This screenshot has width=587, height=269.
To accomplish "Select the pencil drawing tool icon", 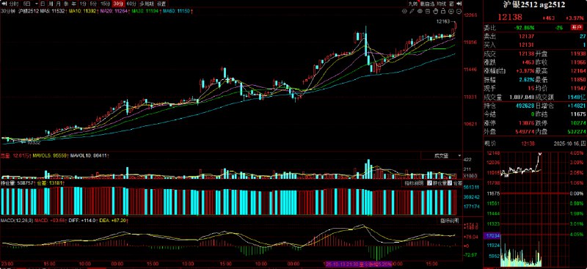I will pyautogui.click(x=412, y=11).
